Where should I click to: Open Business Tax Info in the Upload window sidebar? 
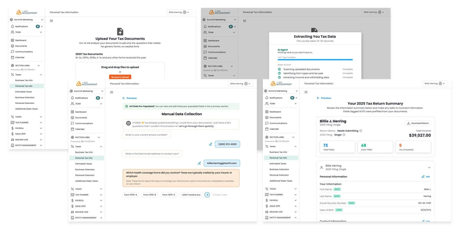[24, 80]
